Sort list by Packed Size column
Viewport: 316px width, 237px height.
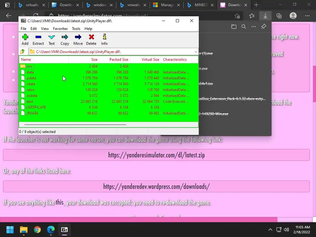[x=114, y=60]
